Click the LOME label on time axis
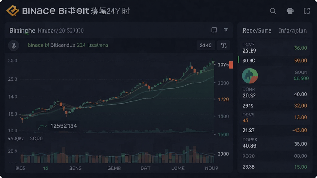Viewport: 317px width, 178px height. point(178,168)
